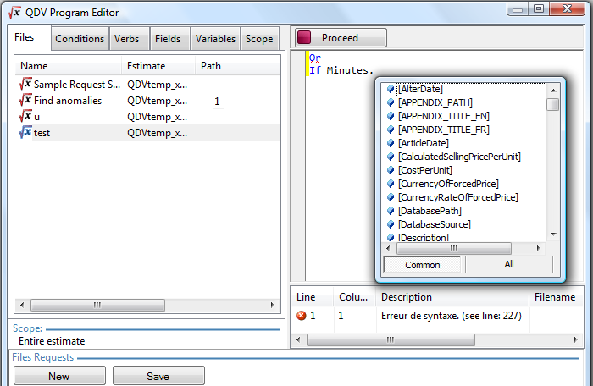
Task: Toggle the All list filter
Action: pos(508,265)
